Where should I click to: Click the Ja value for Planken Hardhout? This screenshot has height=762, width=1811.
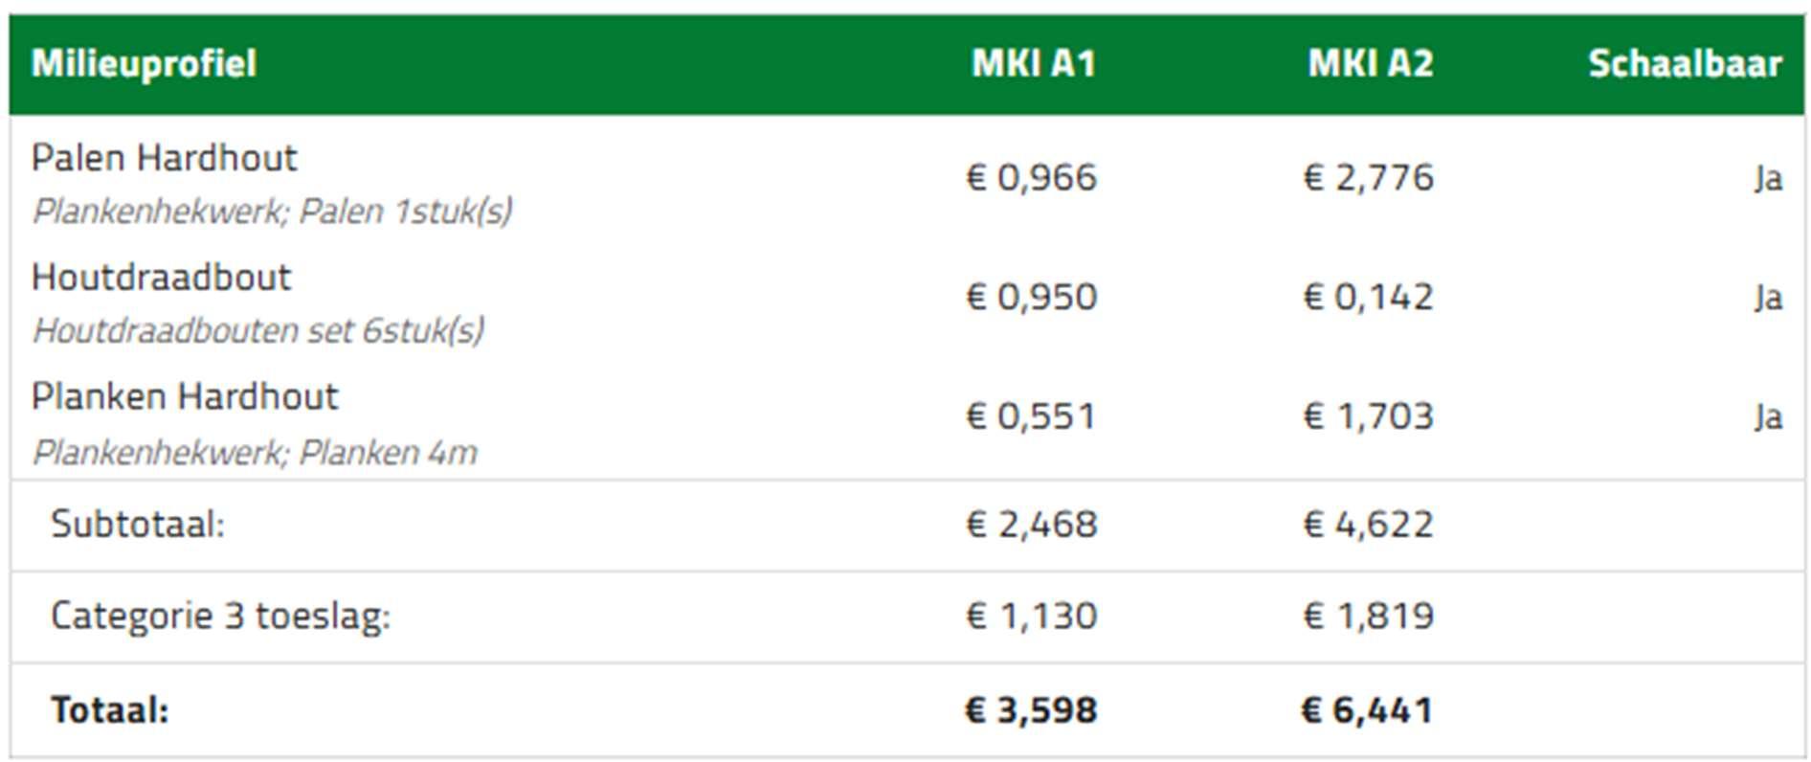pos(1767,417)
